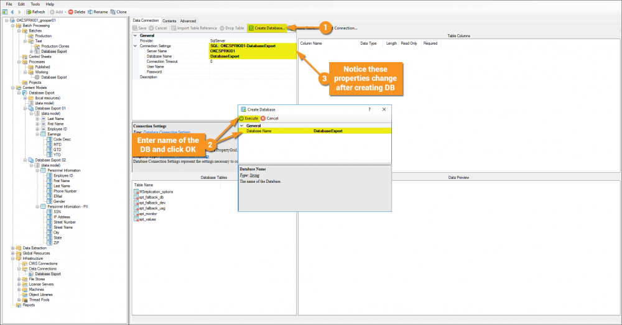This screenshot has width=622, height=325.
Task: Click the gear icon of Database Export process
Action: point(37,77)
